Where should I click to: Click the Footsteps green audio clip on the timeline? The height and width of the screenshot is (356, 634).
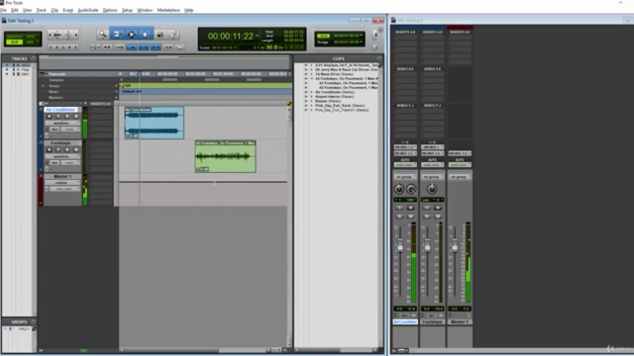pos(225,156)
